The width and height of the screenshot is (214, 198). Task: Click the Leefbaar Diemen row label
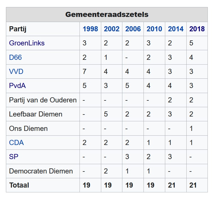click(x=36, y=114)
